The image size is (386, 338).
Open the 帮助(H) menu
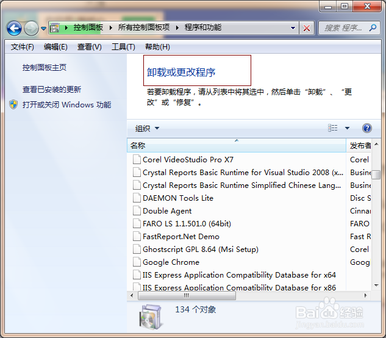point(157,46)
